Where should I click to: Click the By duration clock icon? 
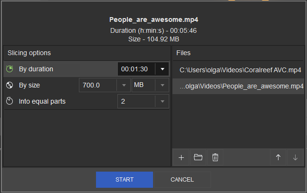[10, 69]
